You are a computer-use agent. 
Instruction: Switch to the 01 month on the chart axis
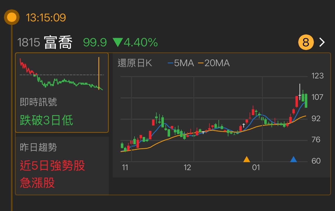tap(257, 168)
